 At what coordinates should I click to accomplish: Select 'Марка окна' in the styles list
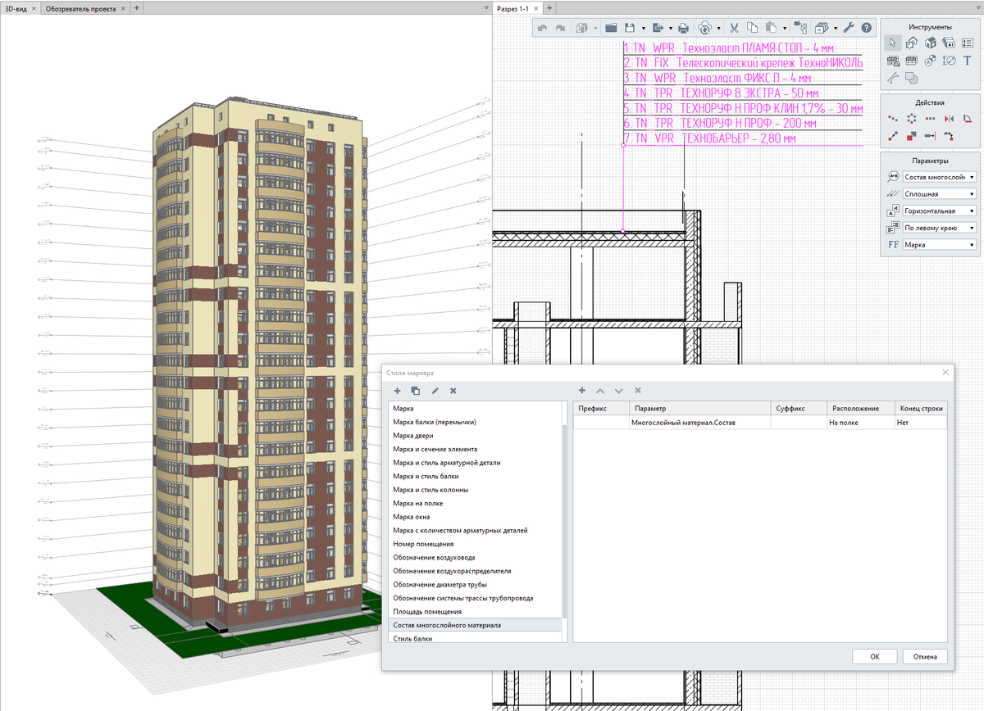(x=411, y=517)
